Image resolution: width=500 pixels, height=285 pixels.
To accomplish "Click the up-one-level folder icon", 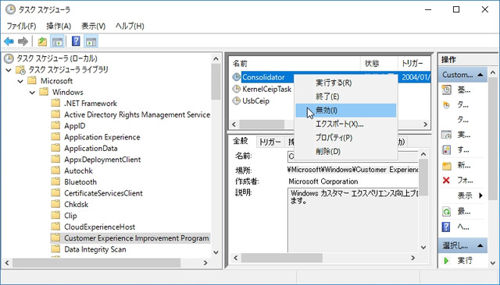I will [x=42, y=41].
